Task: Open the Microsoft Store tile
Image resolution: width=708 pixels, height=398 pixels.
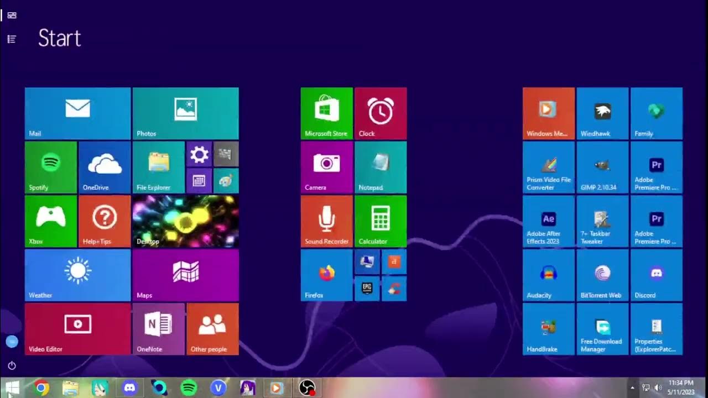Action: click(326, 113)
